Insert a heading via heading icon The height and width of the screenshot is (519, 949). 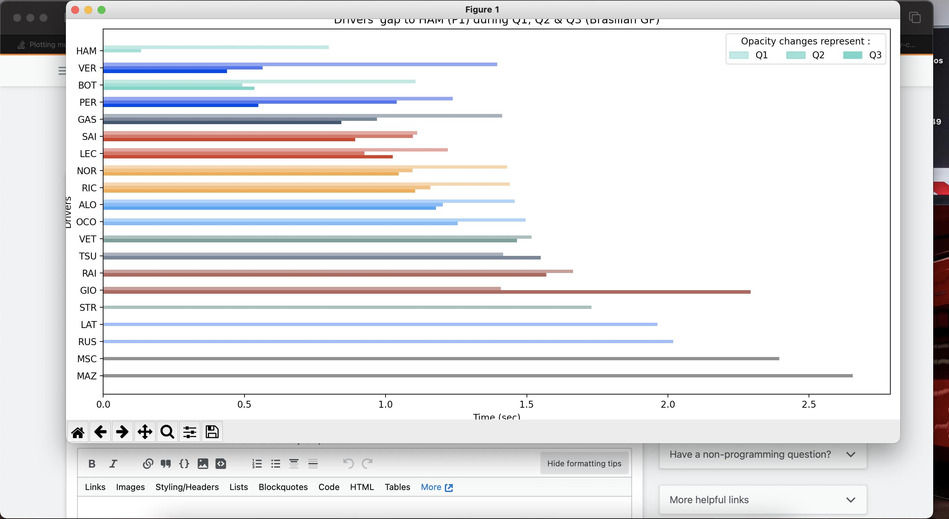point(294,464)
